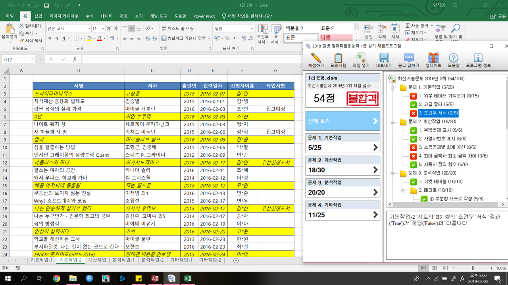Click the 도움말 question mark icon

[454, 60]
